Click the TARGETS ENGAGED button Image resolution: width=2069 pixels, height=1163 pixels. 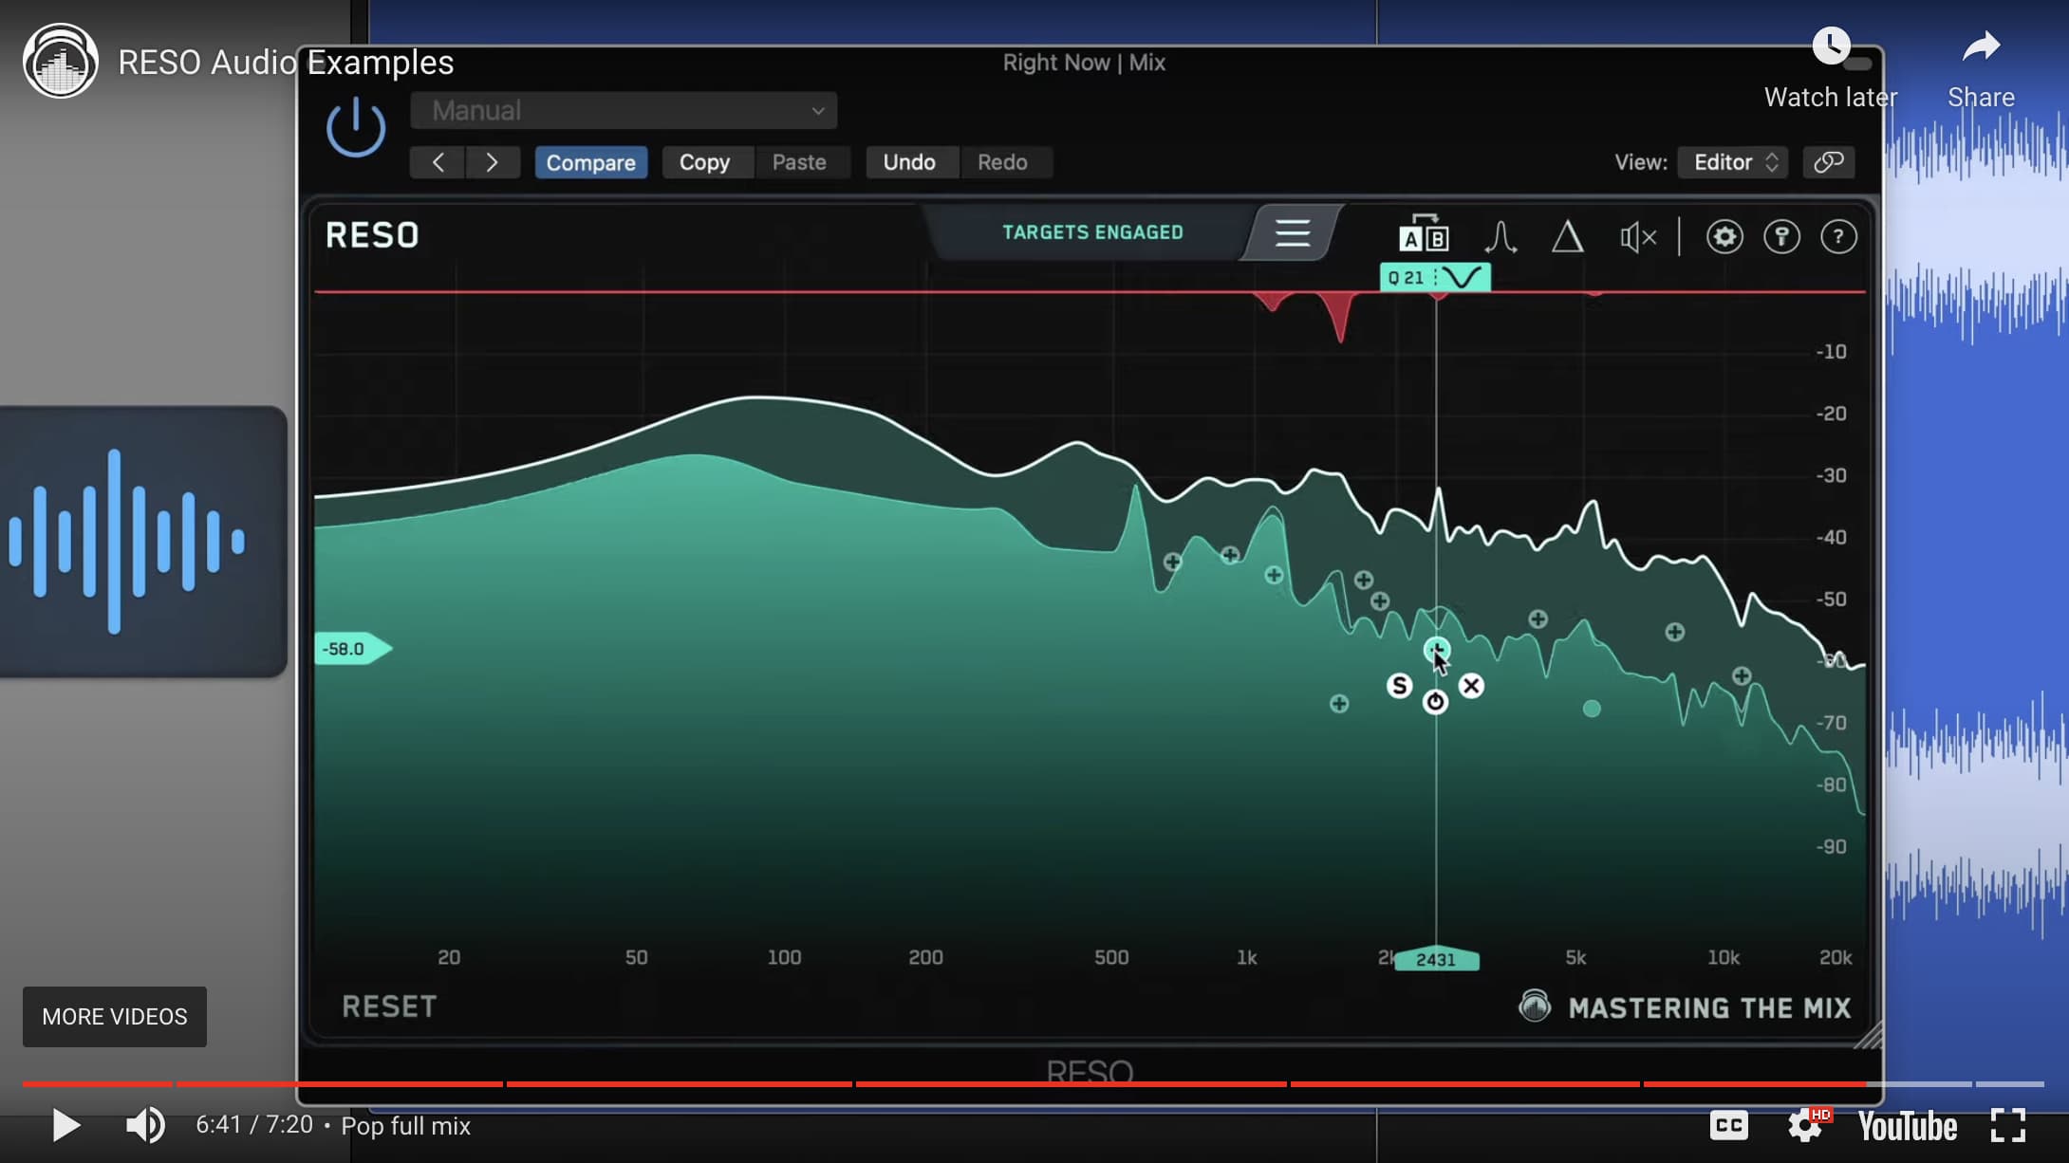1092,232
